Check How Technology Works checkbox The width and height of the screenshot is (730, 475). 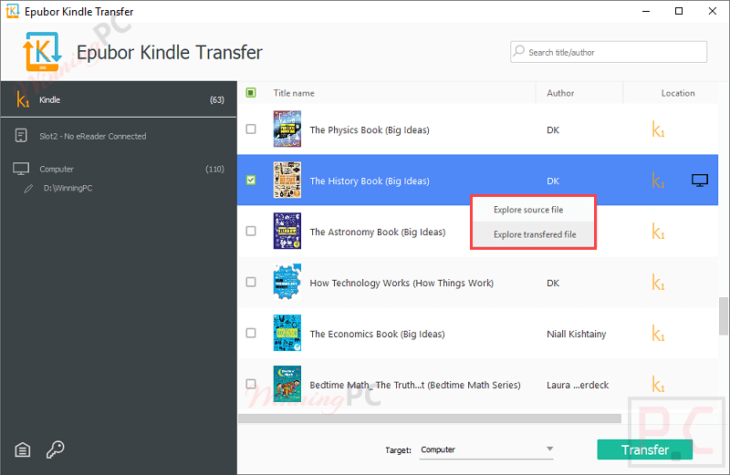coord(251,282)
